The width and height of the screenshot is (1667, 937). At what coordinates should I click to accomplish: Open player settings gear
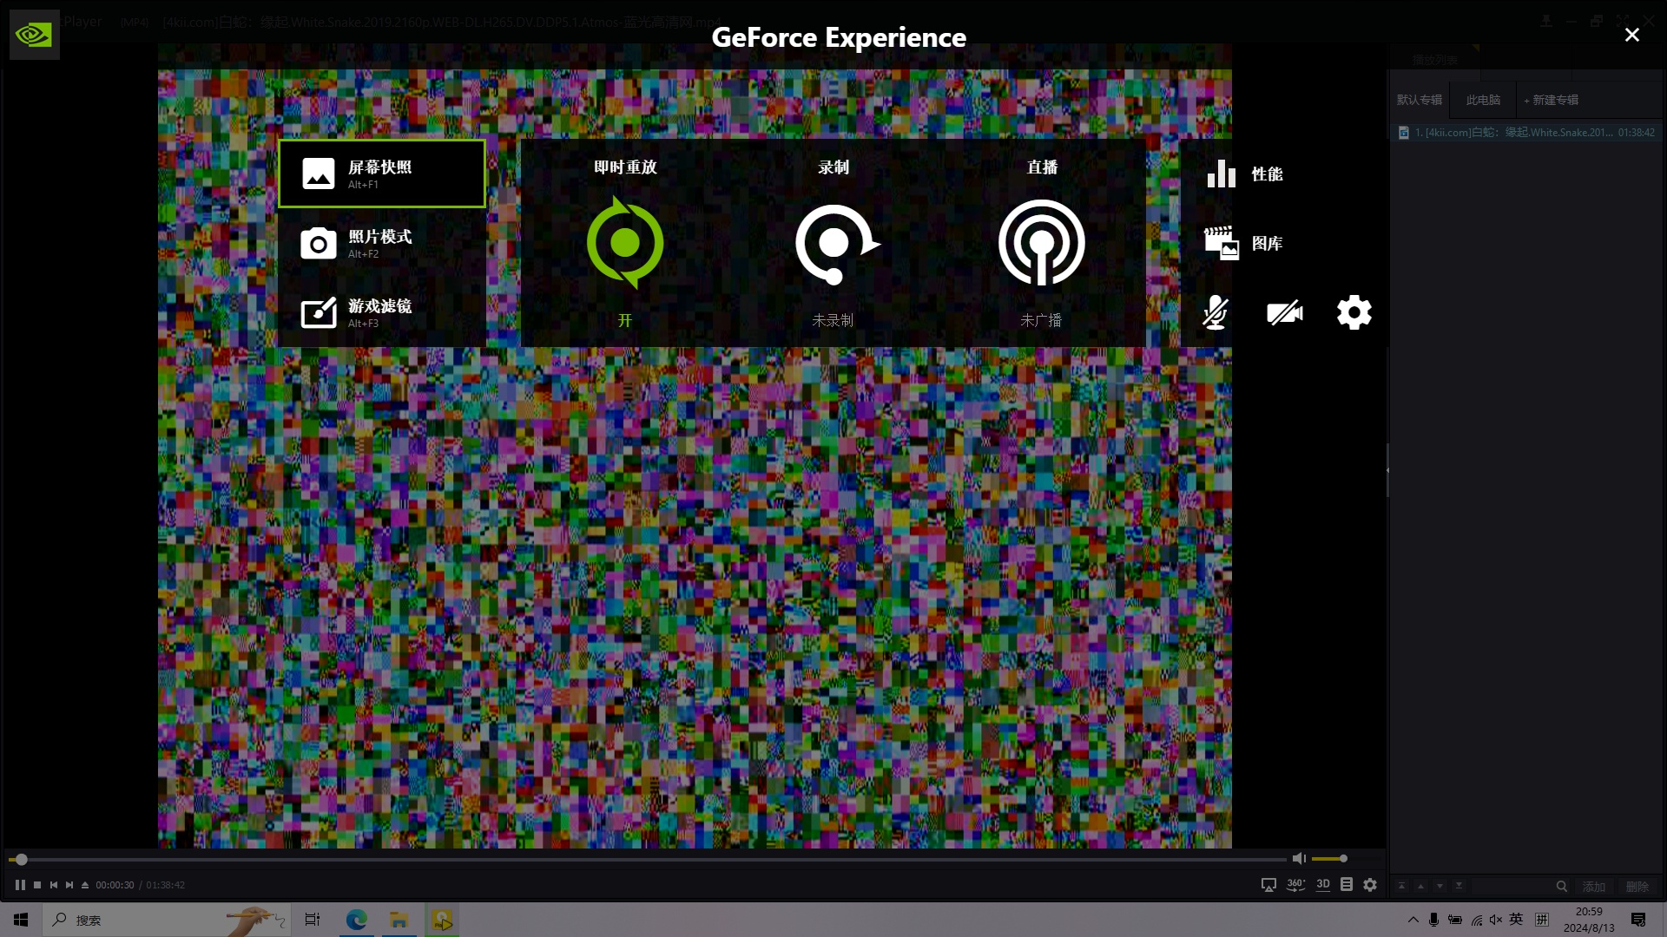pyautogui.click(x=1370, y=885)
